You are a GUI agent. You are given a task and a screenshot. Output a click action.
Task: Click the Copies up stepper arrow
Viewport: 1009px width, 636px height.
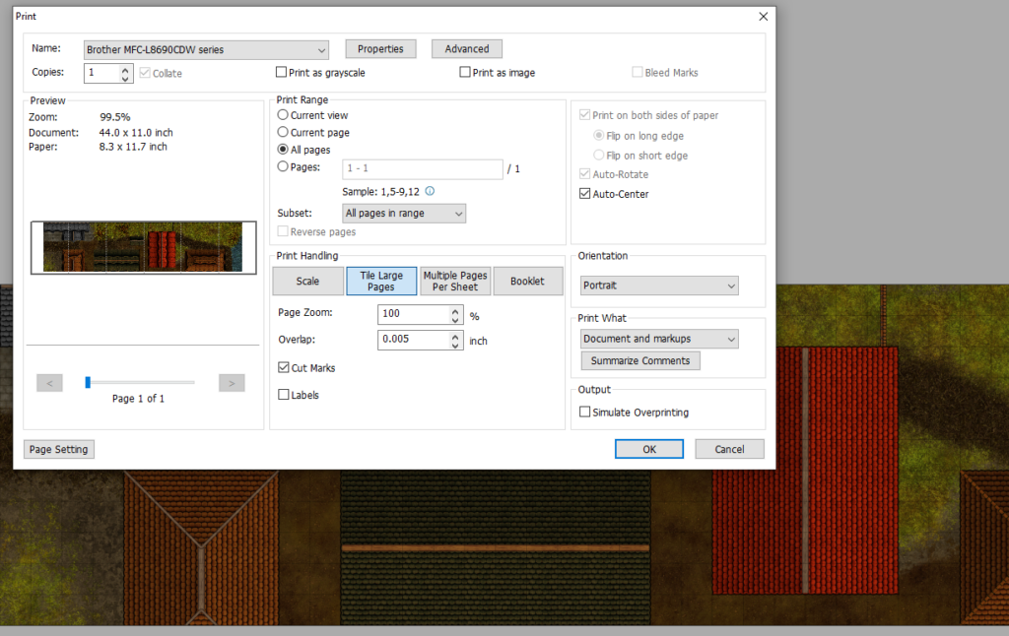124,68
